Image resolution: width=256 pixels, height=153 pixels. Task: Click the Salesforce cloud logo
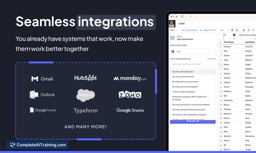[x=86, y=95]
